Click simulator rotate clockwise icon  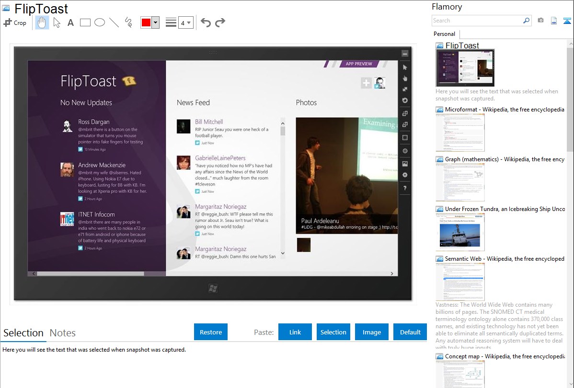pos(405,113)
